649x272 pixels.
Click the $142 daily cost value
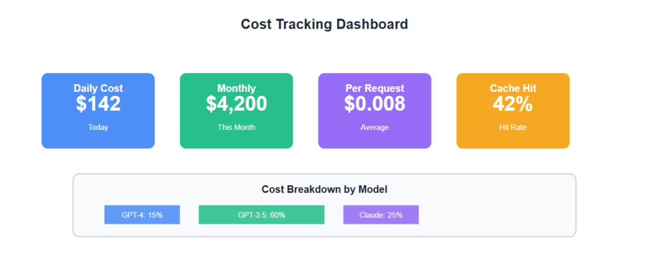(98, 104)
